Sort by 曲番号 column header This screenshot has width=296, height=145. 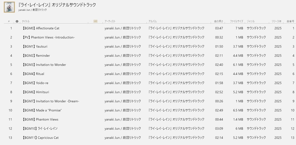pos(290,21)
